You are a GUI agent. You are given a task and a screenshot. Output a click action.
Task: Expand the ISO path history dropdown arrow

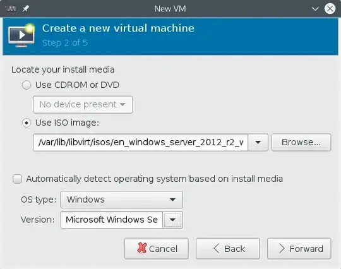(258, 143)
